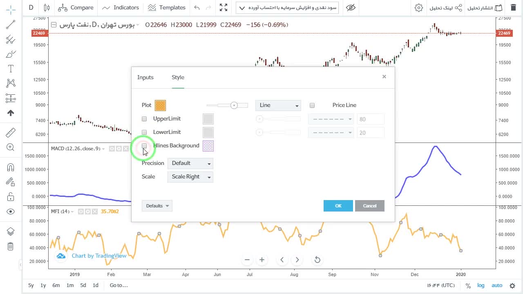The height and width of the screenshot is (294, 523).
Task: Open the Templates menu
Action: pos(167,8)
